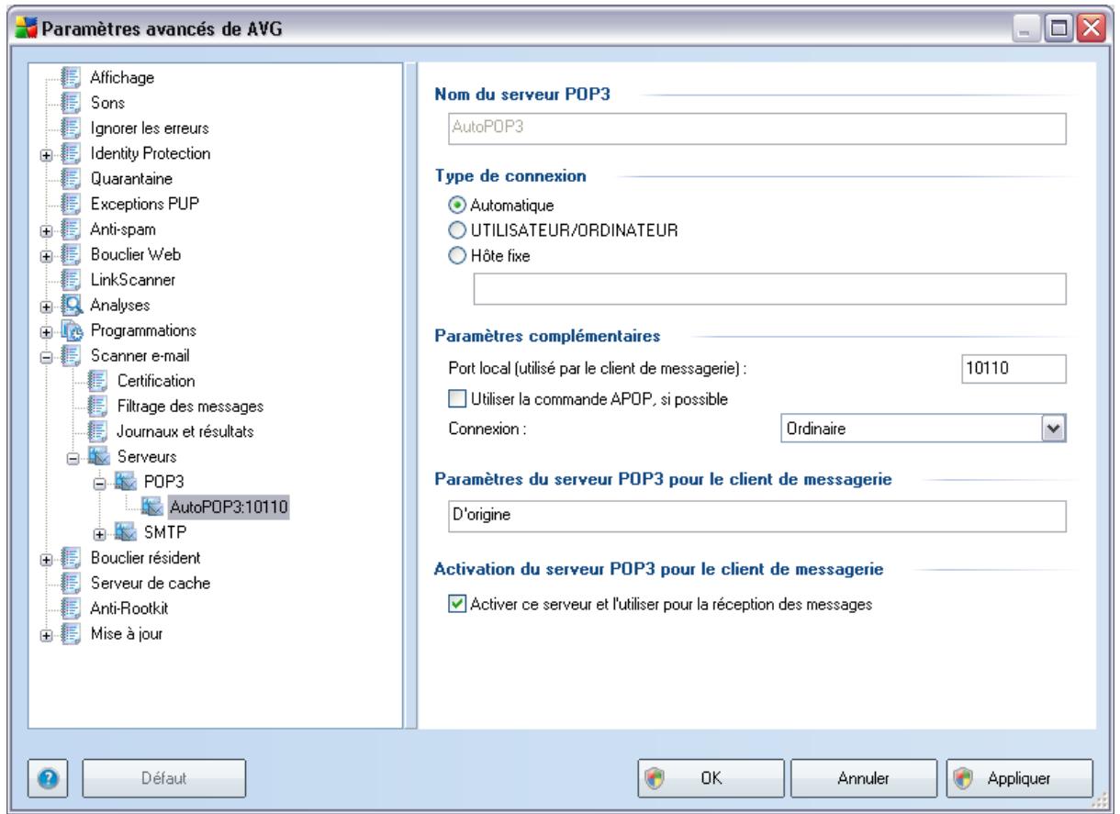Image resolution: width=1120 pixels, height=814 pixels.
Task: Click the Annuler button
Action: pyautogui.click(x=862, y=777)
